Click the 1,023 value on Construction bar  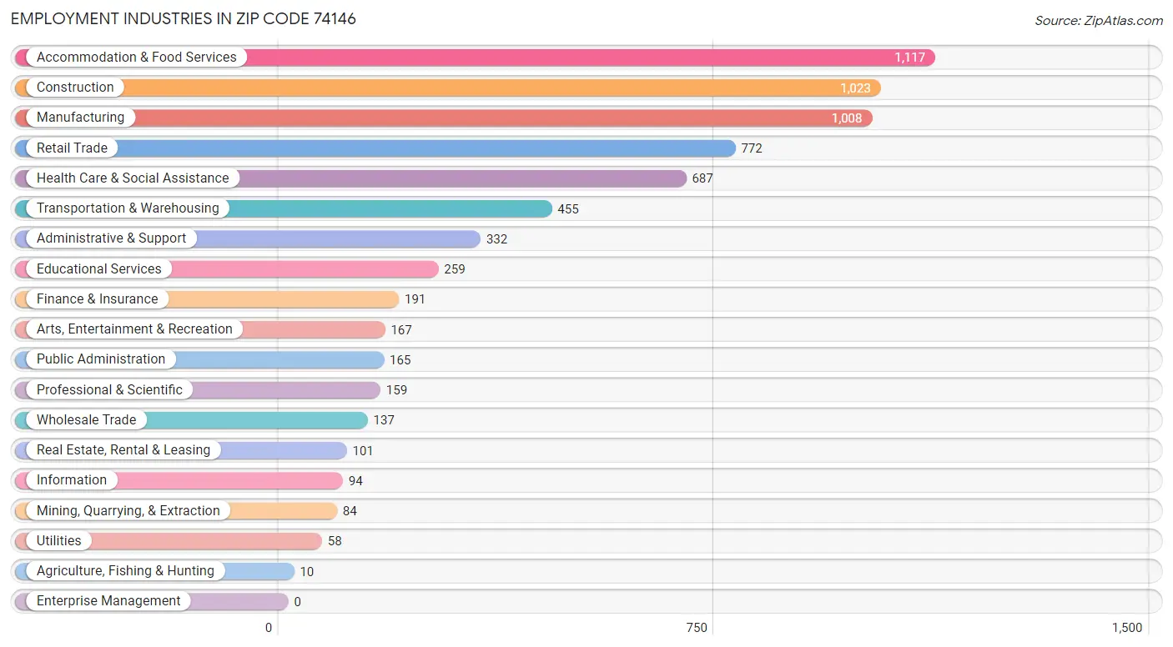855,88
